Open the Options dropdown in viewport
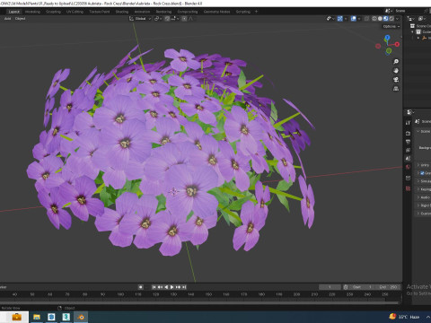431x323 pixels. tap(391, 26)
